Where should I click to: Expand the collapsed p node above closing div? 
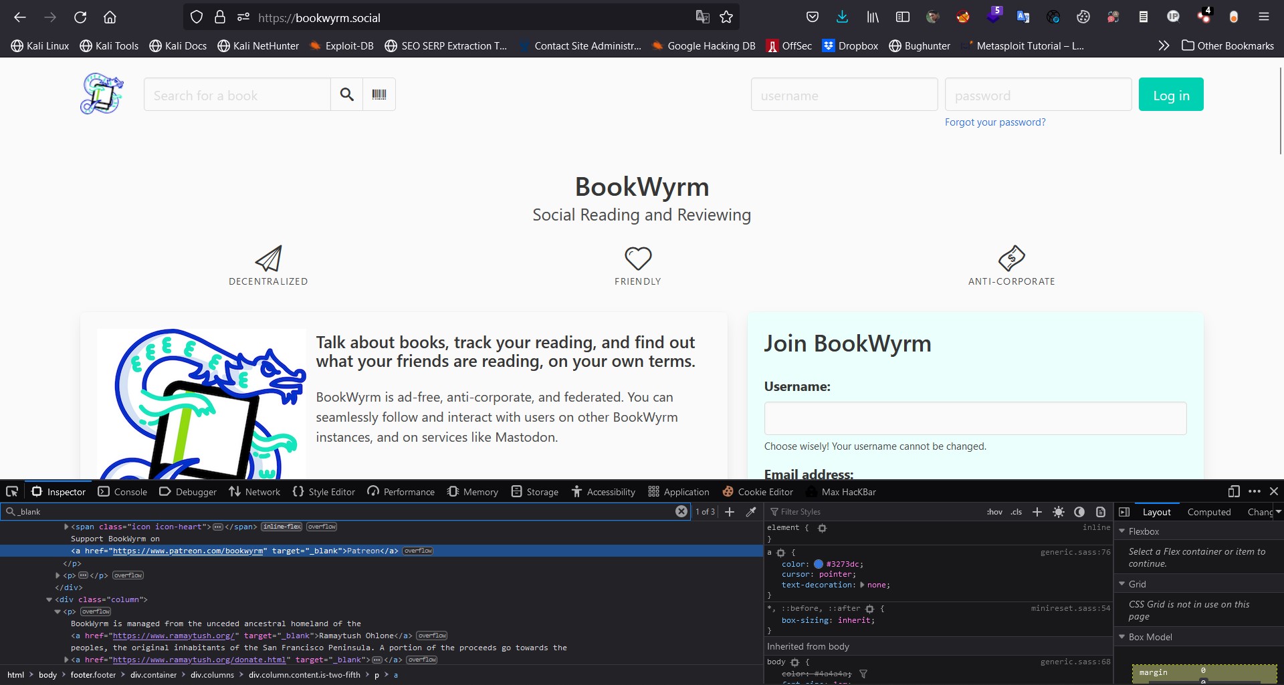(x=58, y=575)
